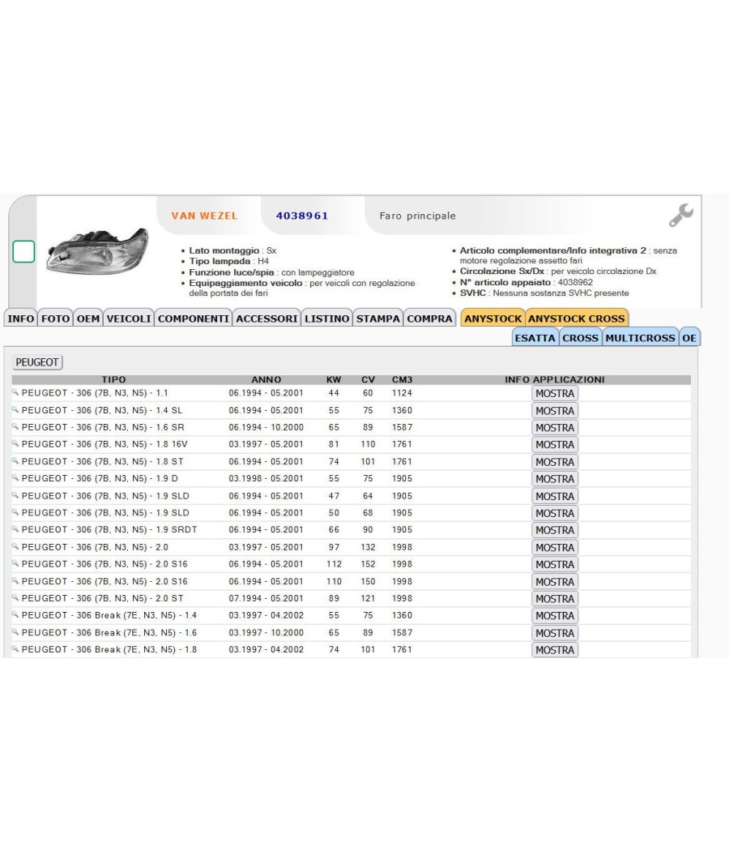The width and height of the screenshot is (729, 851).
Task: Click magnifier icon for 306 Break 1.8
Action: [x=15, y=648]
